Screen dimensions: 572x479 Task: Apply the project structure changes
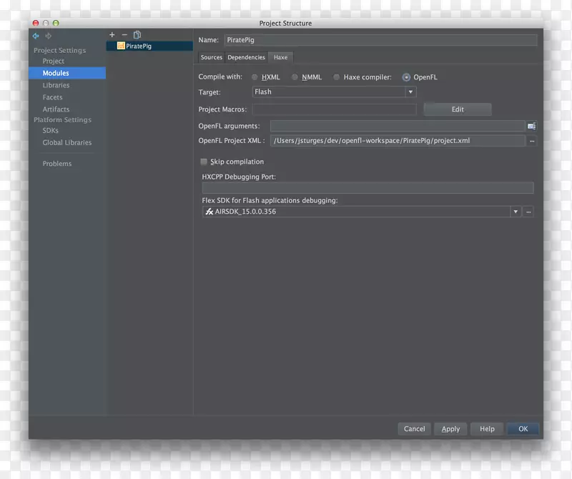point(450,429)
